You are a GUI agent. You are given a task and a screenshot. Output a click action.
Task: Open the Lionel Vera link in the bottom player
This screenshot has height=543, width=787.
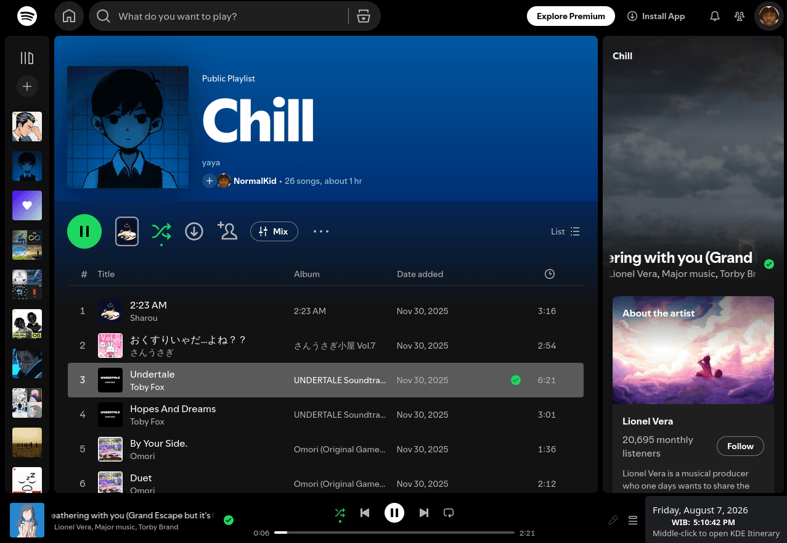click(x=73, y=527)
